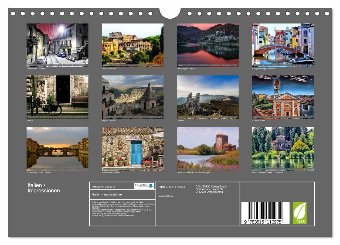Image resolution: width=340 pixels, height=245 pixels.
Task: Click the Artikel-Nr. 2025719 label
Action: pos(104,186)
